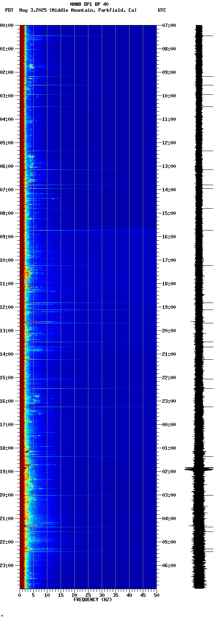Click the "UTC" timezone label
The height and width of the screenshot is (620, 216).
[162, 10]
